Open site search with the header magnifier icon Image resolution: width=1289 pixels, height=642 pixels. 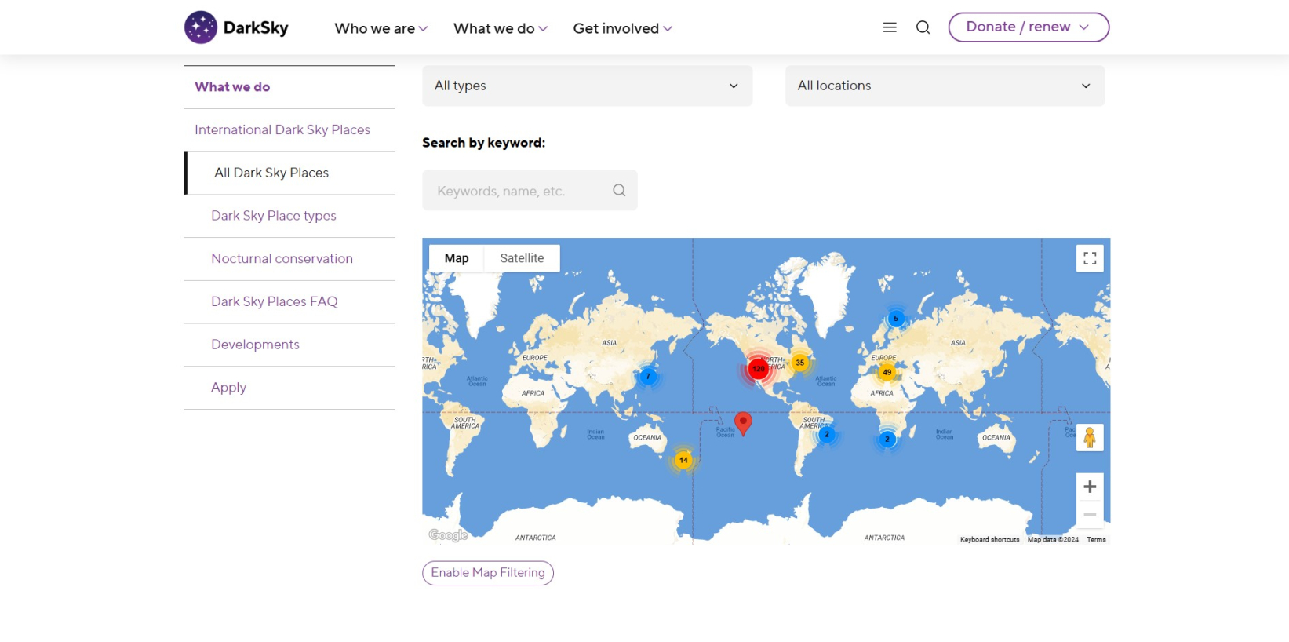923,27
